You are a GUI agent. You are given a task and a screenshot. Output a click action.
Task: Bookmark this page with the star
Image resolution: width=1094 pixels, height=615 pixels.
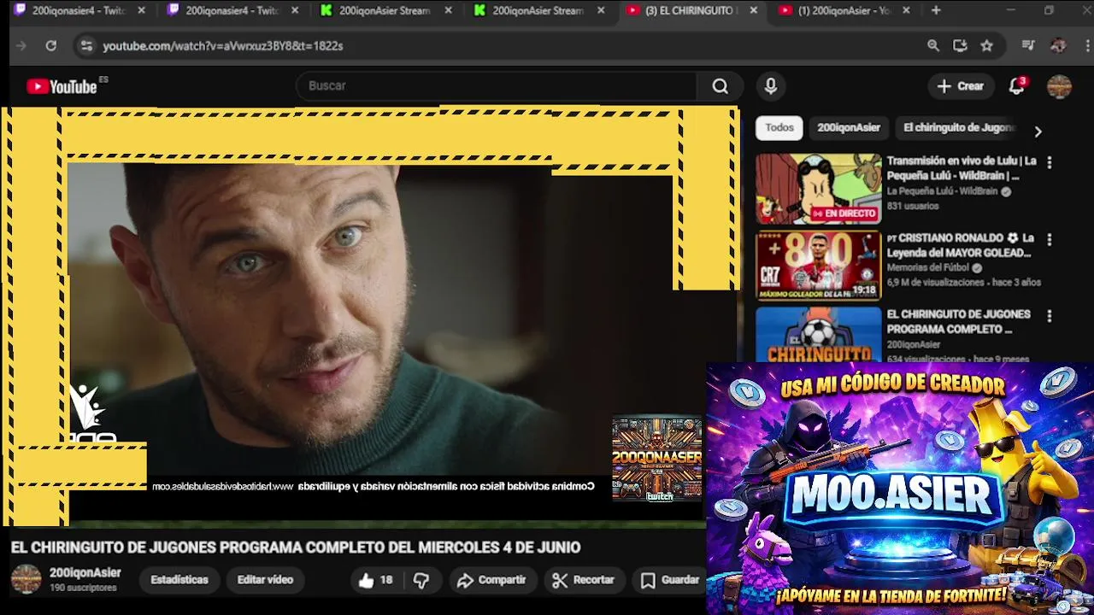986,45
